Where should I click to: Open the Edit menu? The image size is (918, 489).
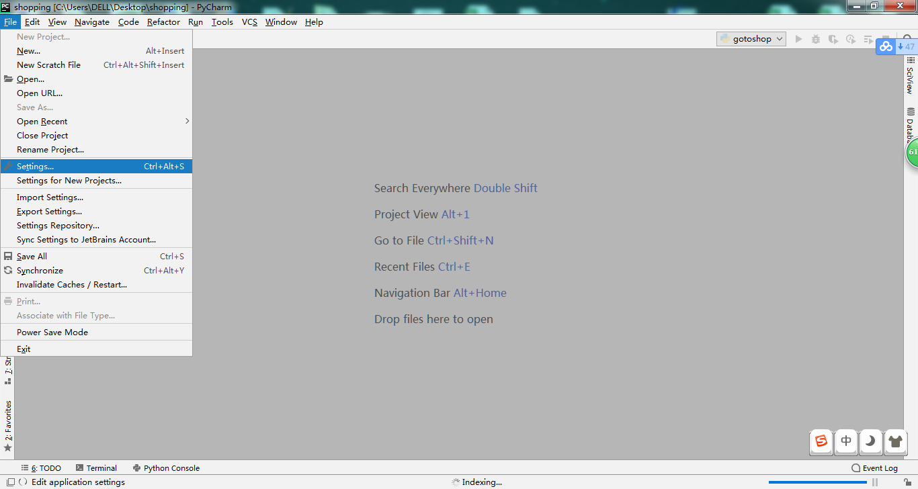click(32, 22)
